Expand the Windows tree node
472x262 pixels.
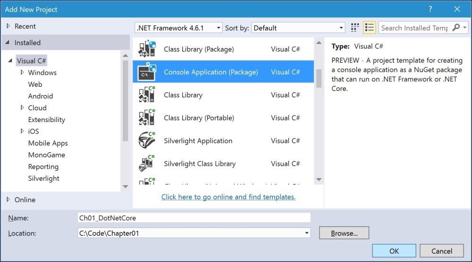[22, 73]
